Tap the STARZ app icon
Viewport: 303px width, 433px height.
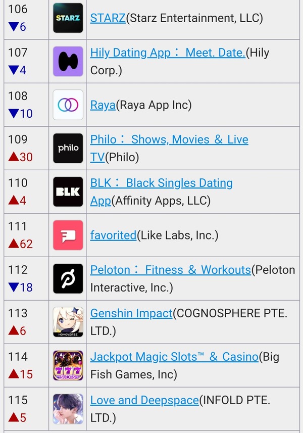click(x=68, y=18)
